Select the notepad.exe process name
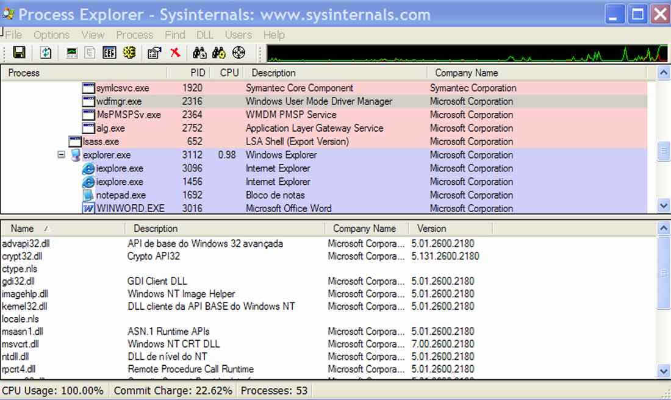The height and width of the screenshot is (400, 671). (x=121, y=195)
